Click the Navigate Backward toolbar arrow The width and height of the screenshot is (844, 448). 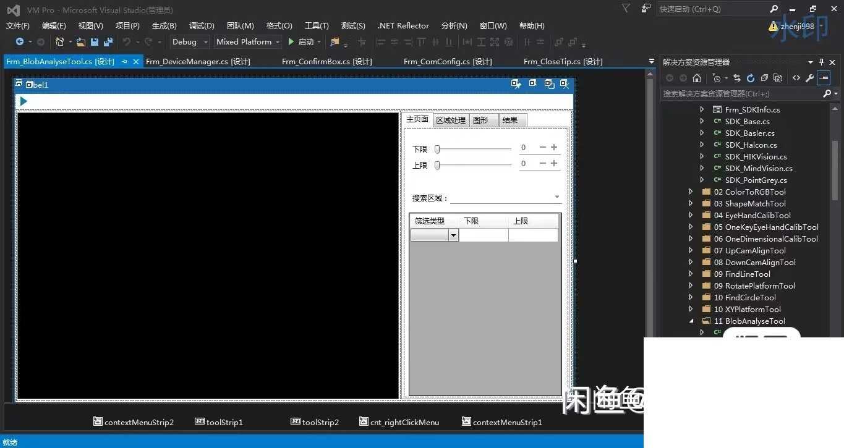[x=20, y=42]
